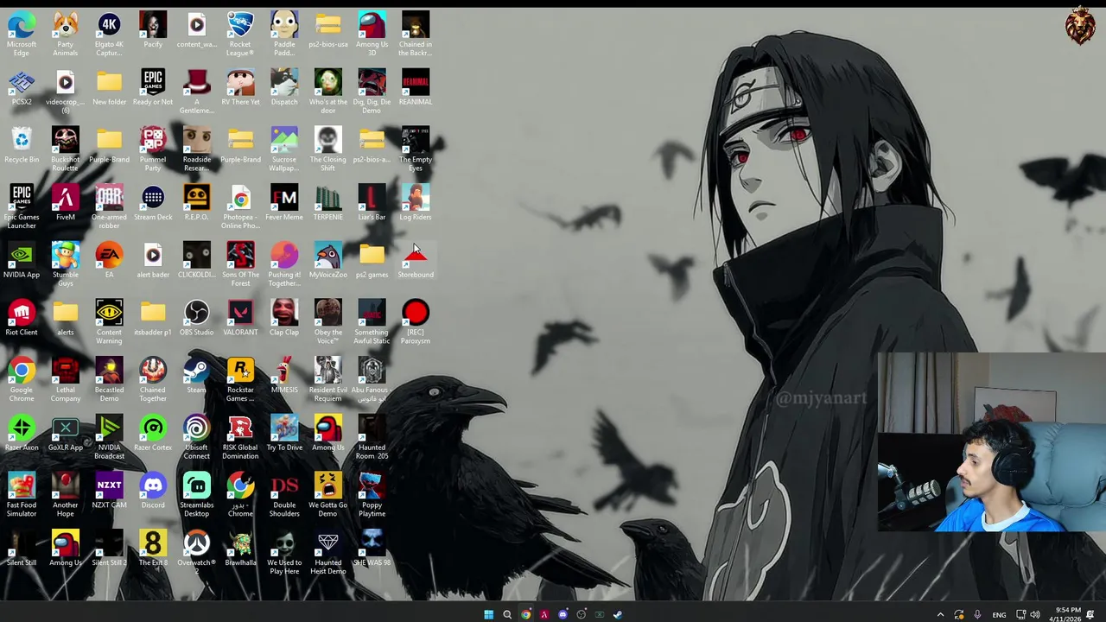Open Brawlhalla desktop shortcut

[240, 549]
